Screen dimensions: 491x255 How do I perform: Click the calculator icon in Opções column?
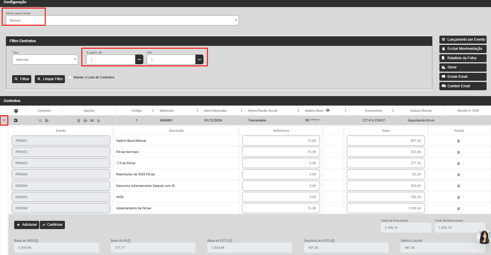(79, 121)
